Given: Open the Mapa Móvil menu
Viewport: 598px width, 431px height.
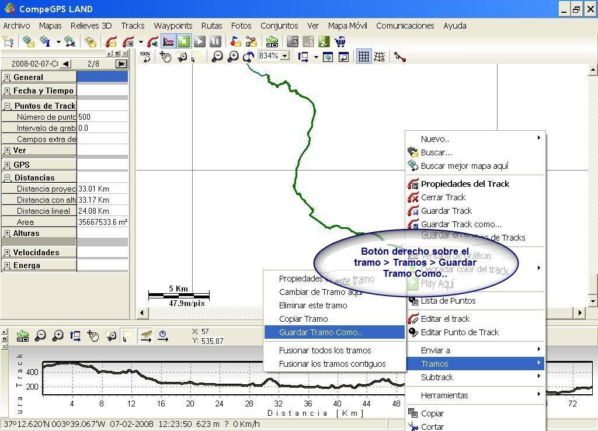Looking at the screenshot, I should click(347, 26).
